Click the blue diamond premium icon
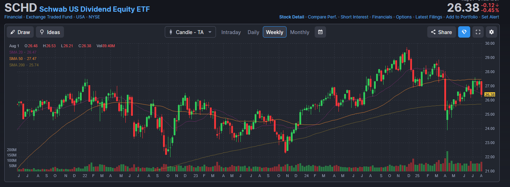The width and height of the screenshot is (510, 187). click(464, 32)
